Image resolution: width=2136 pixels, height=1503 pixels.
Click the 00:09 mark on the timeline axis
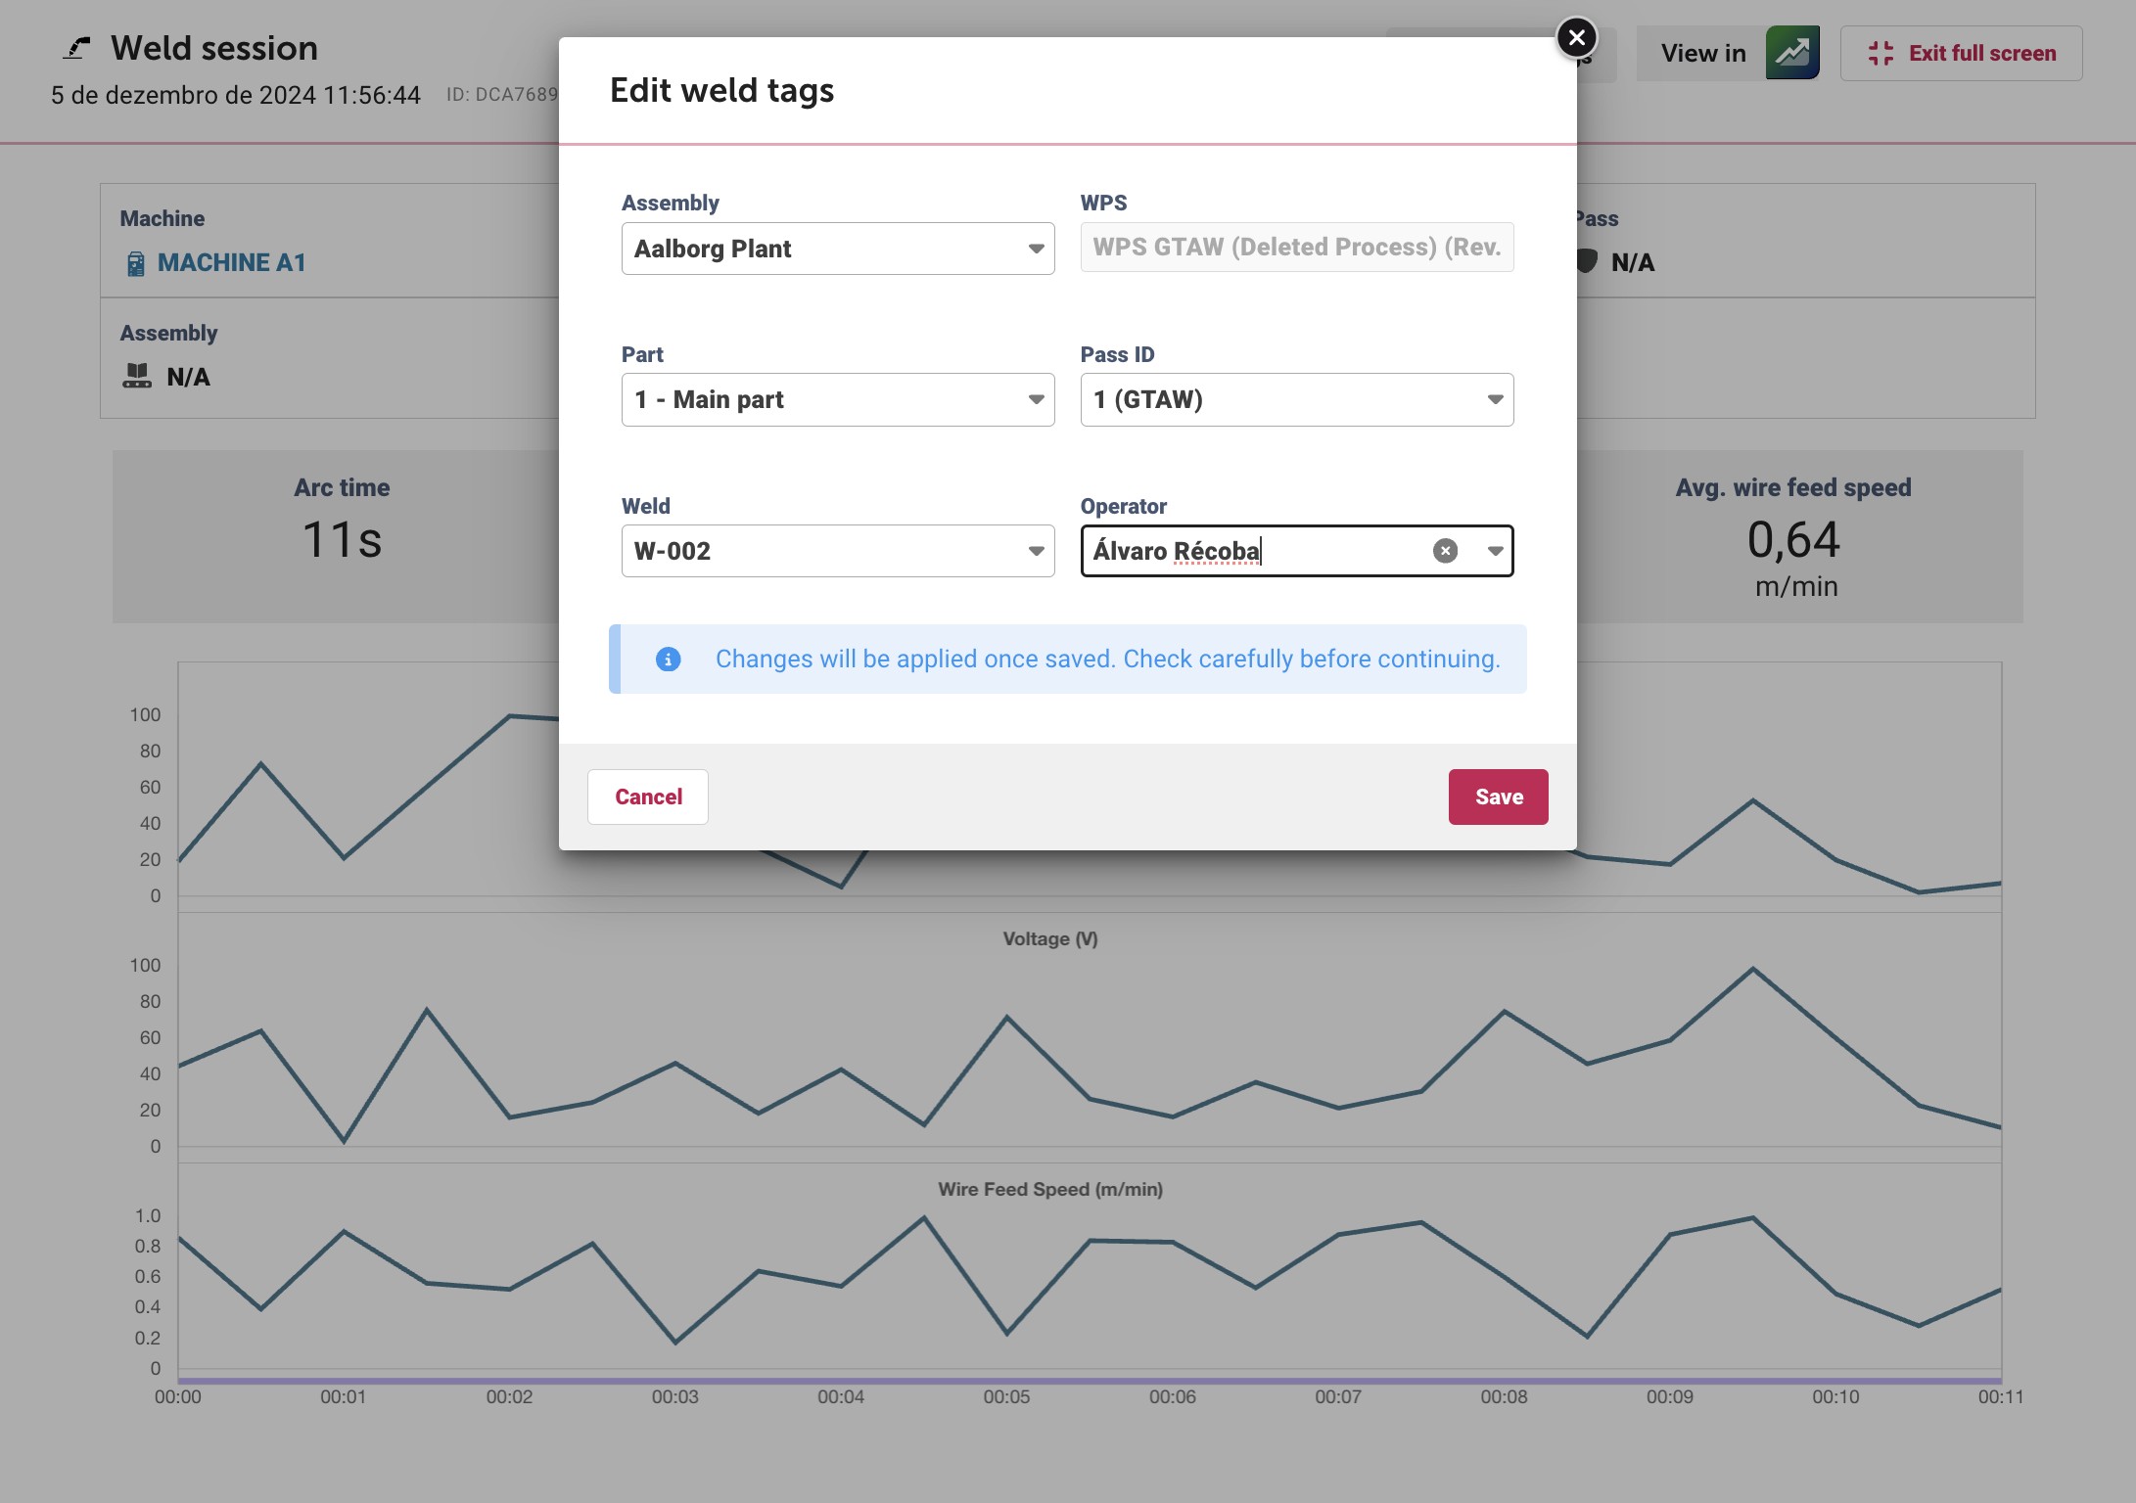click(x=1669, y=1396)
